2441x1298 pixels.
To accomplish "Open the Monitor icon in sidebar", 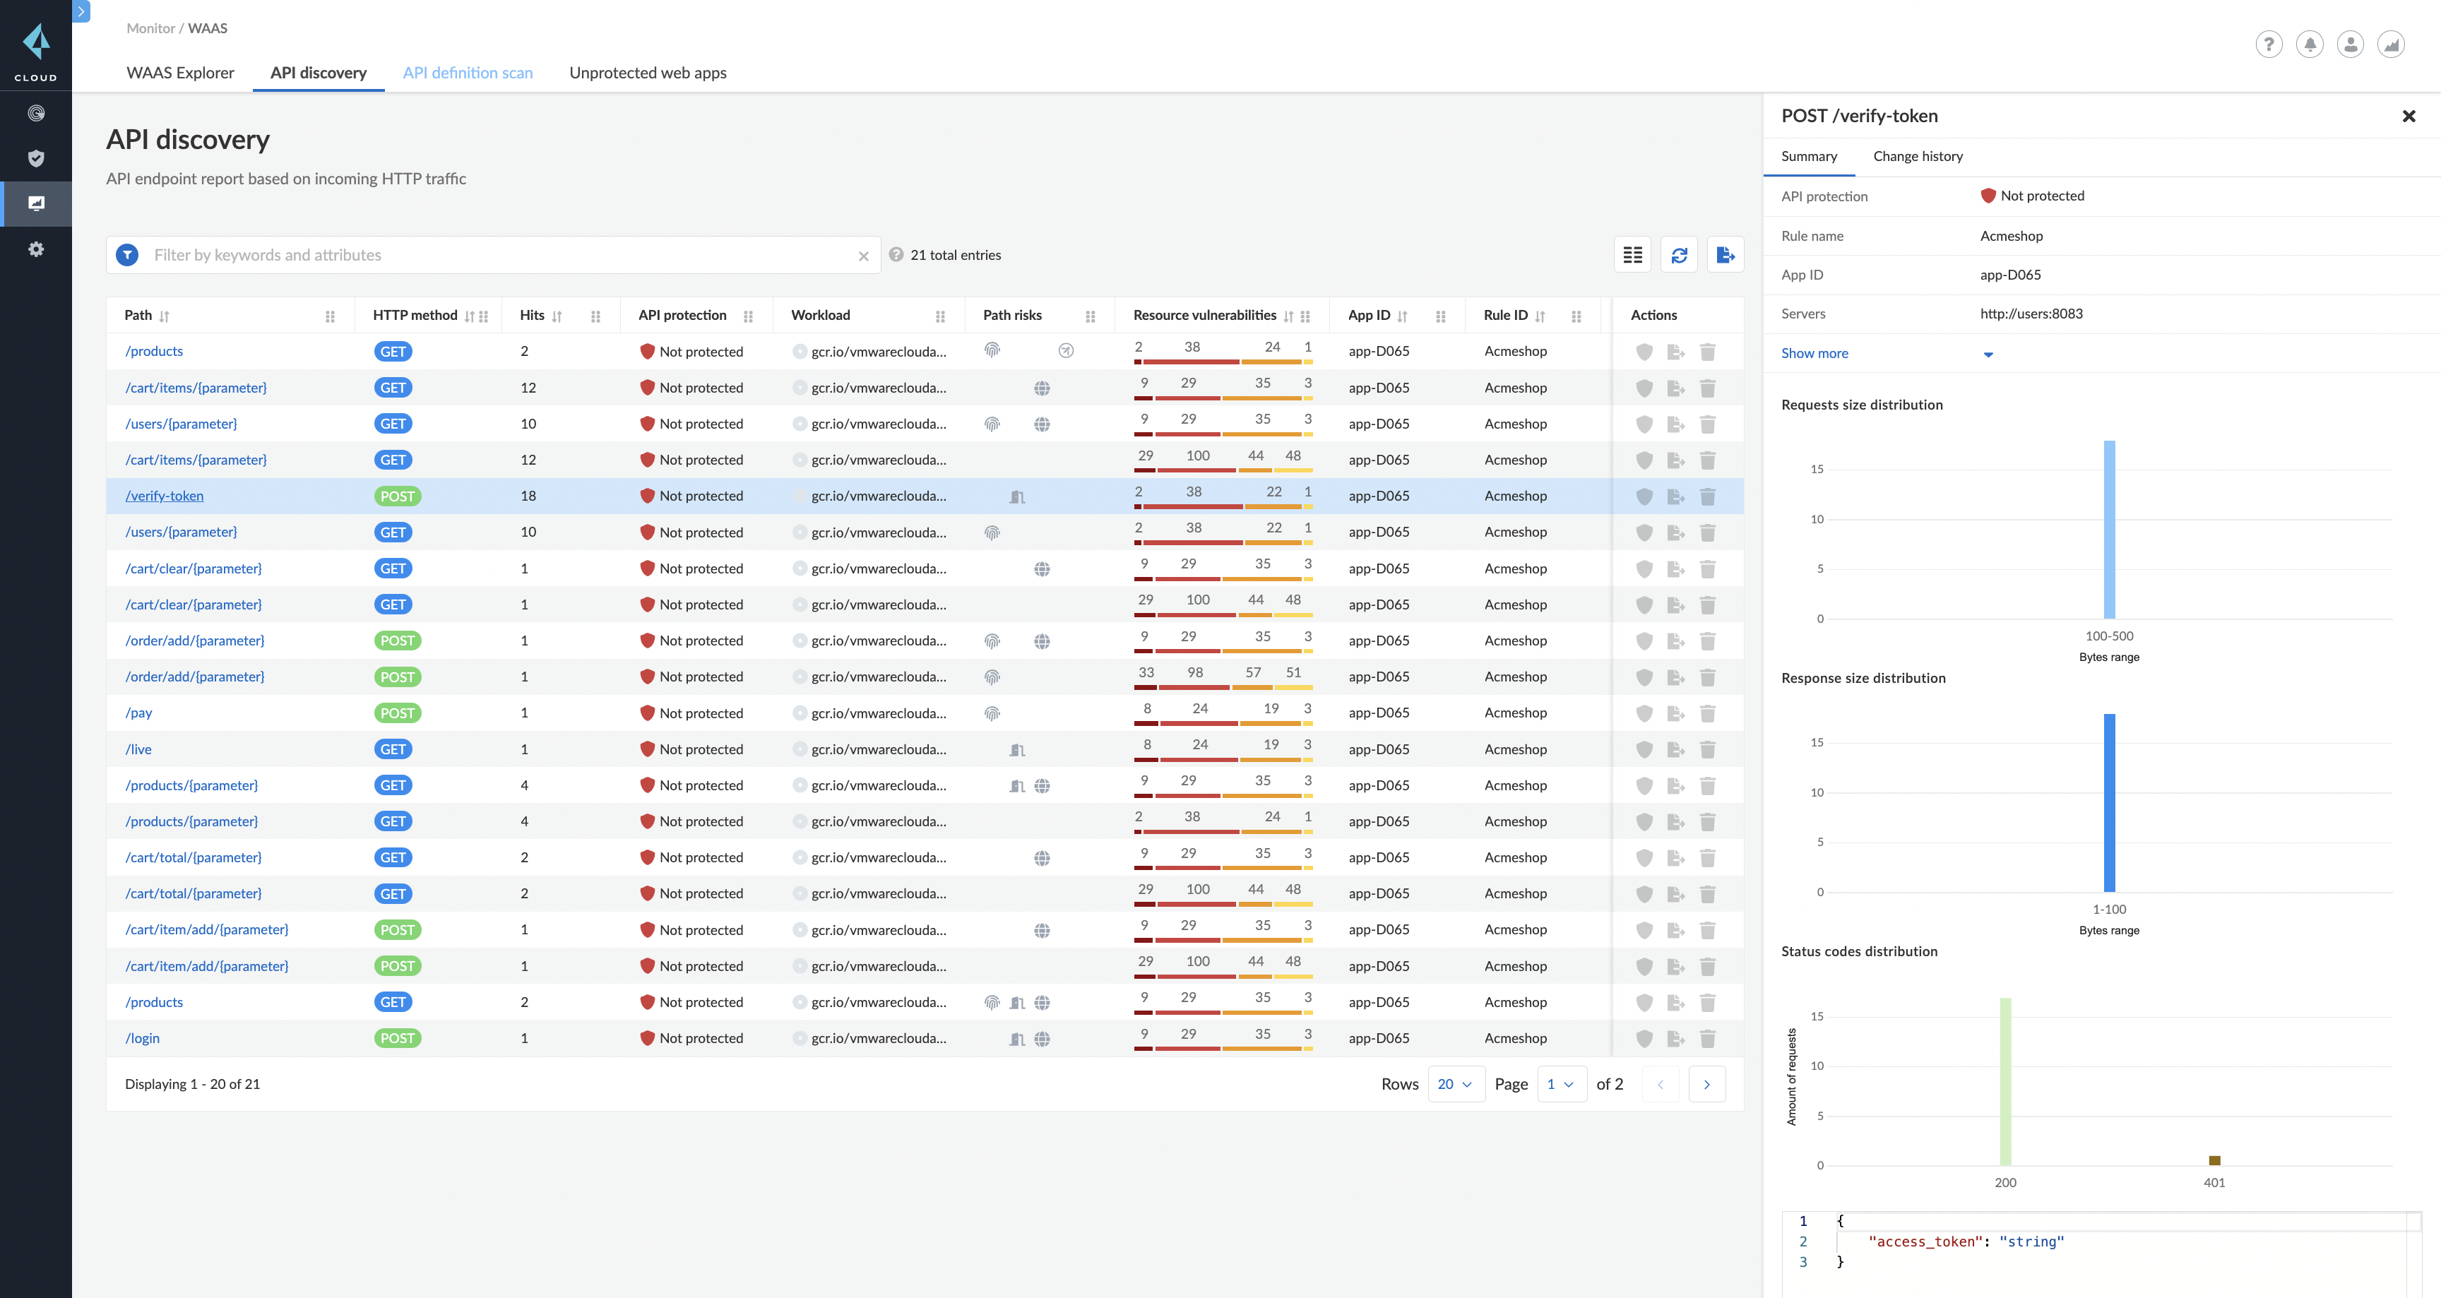I will 36,203.
